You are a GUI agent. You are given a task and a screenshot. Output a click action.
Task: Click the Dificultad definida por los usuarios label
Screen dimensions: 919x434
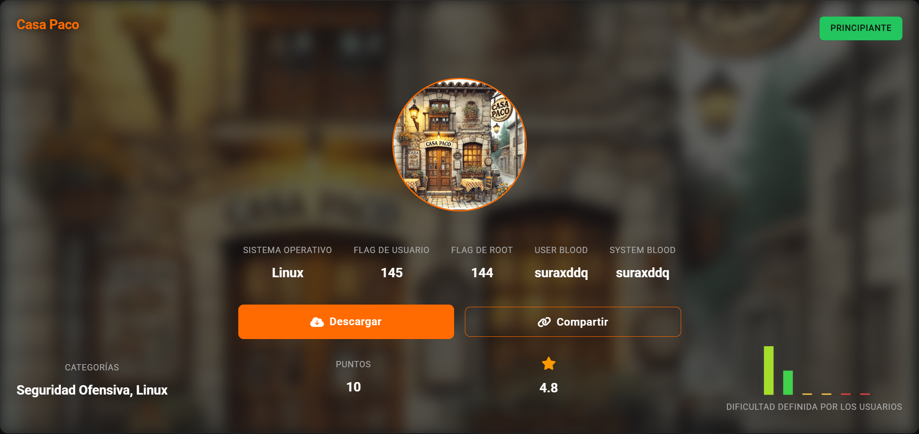pos(814,407)
